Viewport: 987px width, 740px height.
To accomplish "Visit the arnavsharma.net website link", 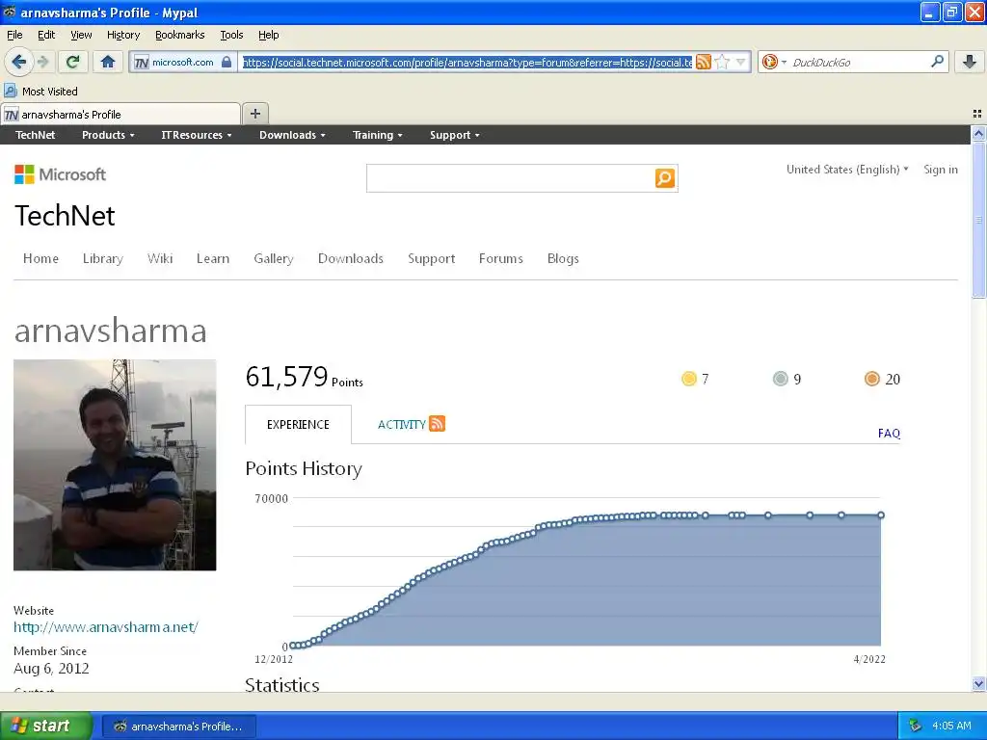I will click(106, 626).
